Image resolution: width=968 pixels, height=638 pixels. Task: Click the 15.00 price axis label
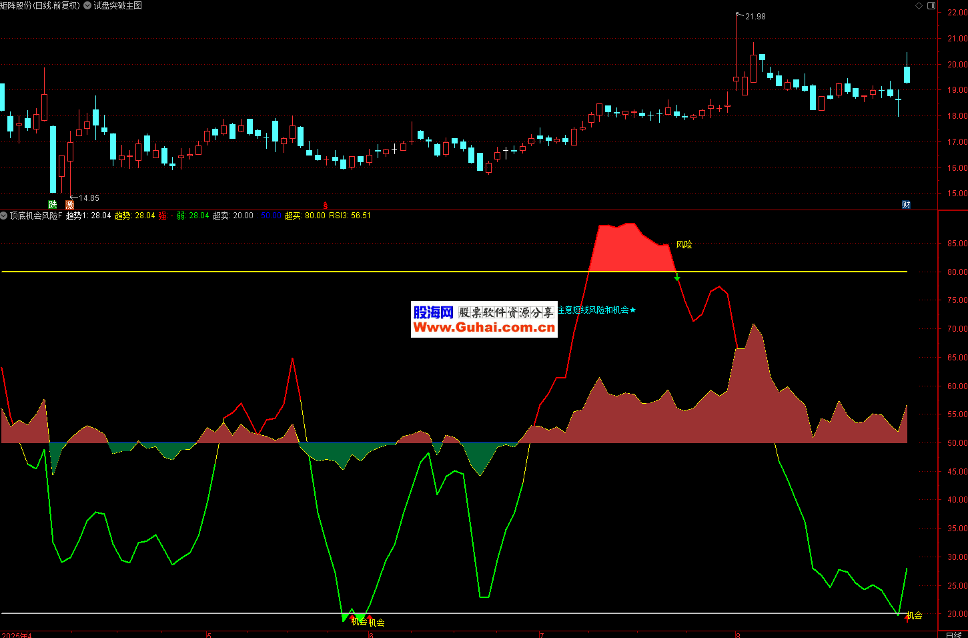pyautogui.click(x=957, y=194)
